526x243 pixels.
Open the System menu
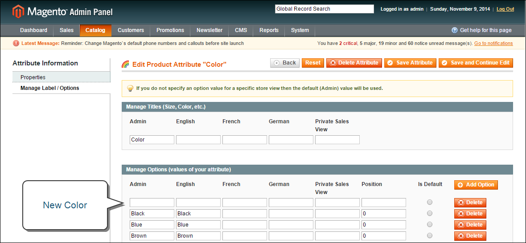coord(300,30)
